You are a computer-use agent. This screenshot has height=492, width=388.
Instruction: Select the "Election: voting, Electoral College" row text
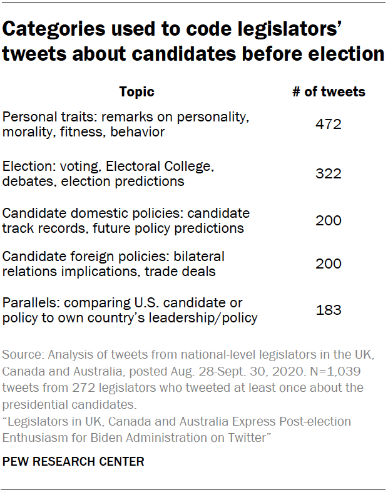tap(109, 166)
